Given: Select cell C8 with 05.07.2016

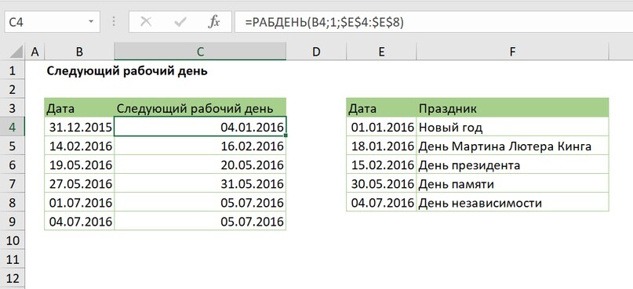Looking at the screenshot, I should tap(200, 203).
